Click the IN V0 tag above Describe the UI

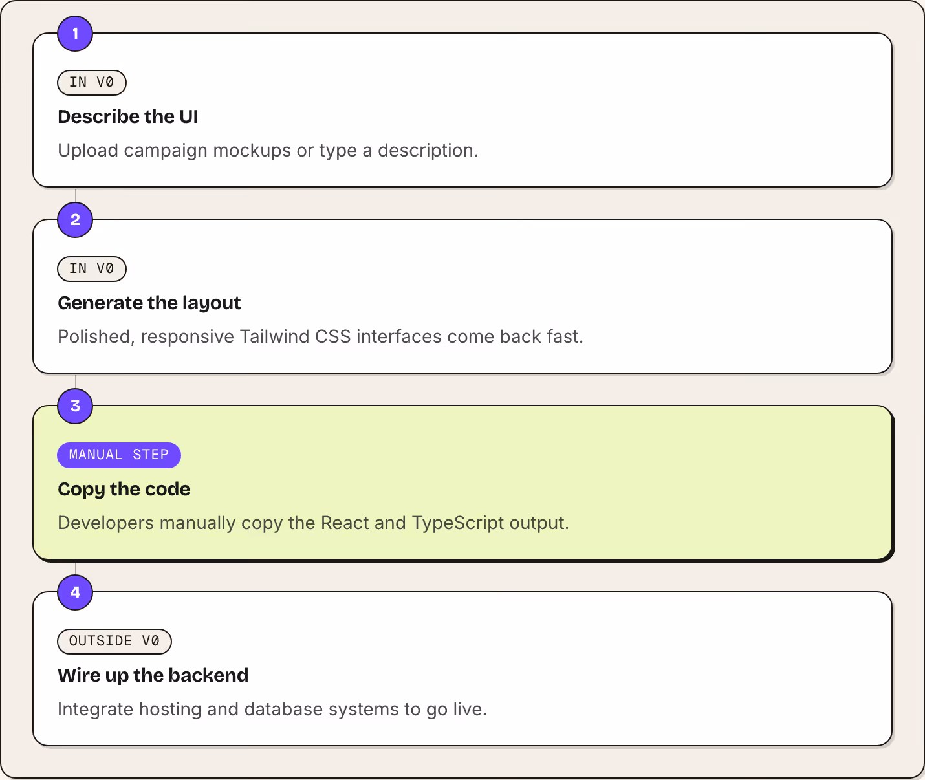(92, 82)
